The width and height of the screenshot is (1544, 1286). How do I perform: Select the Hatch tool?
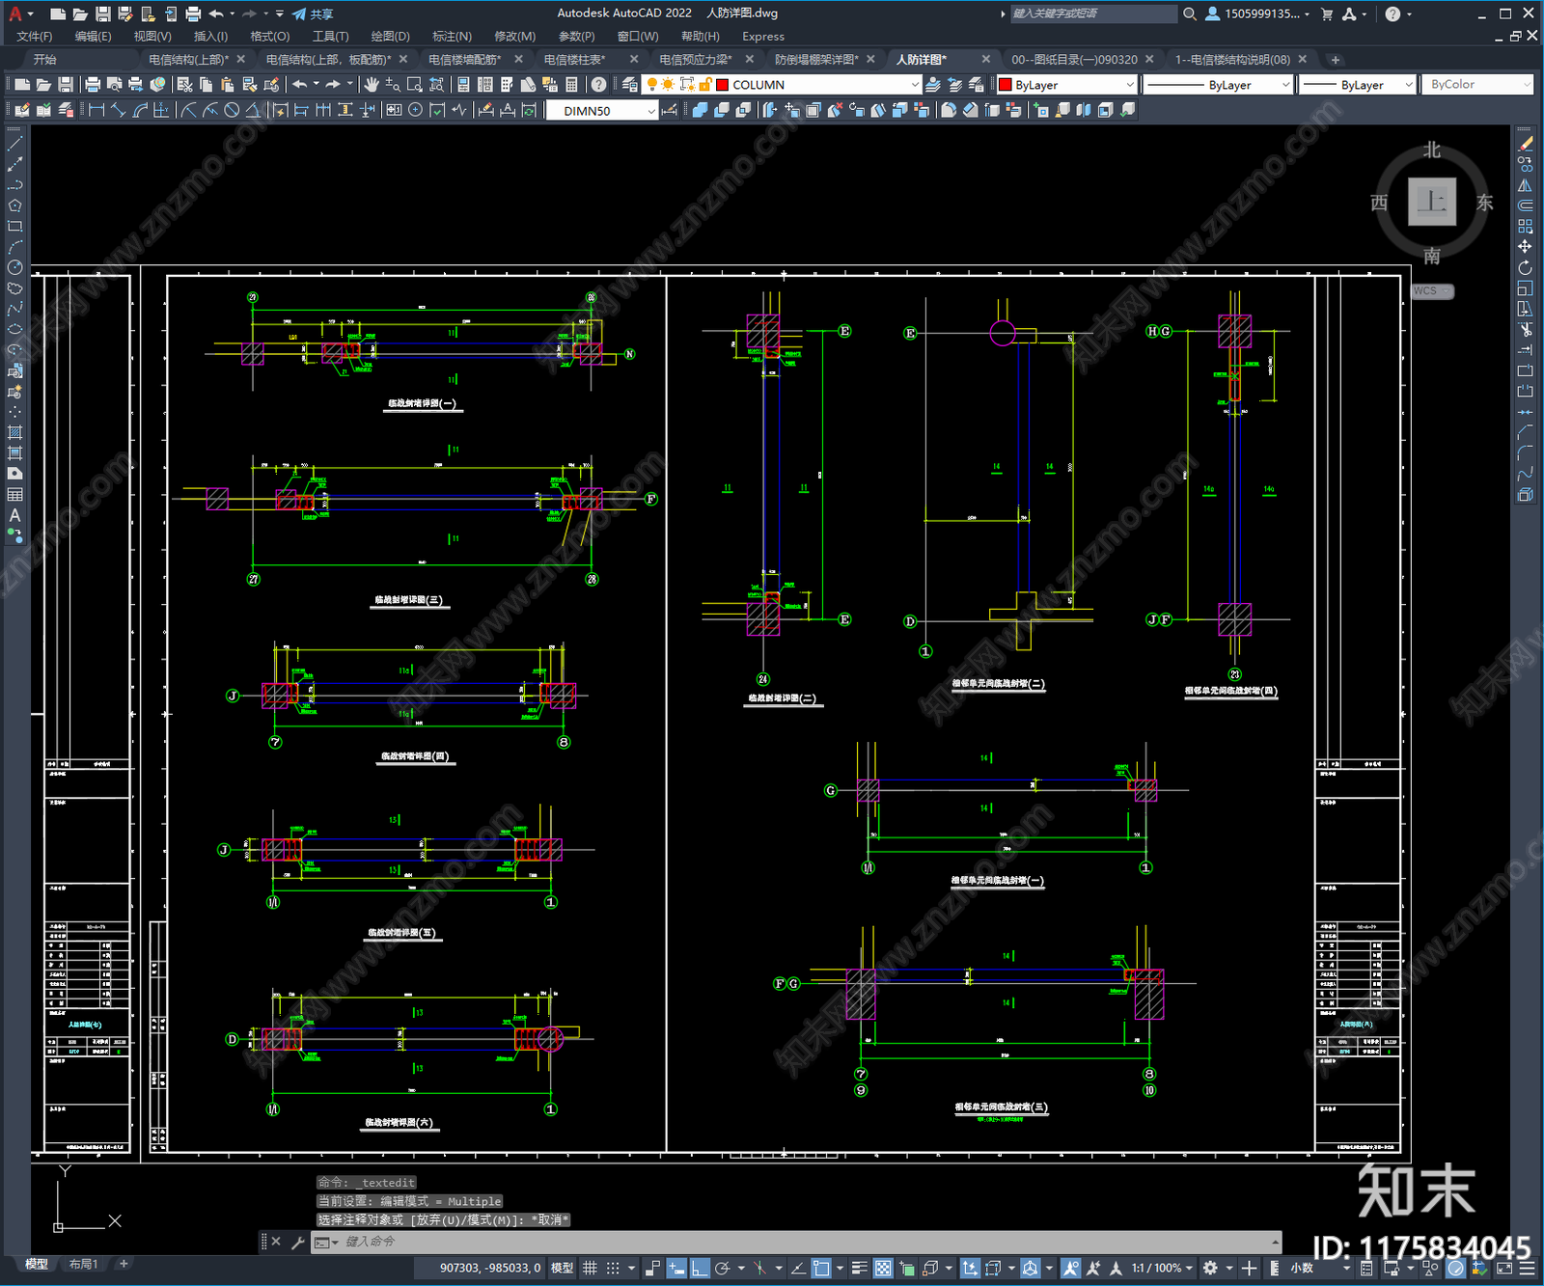pos(14,432)
